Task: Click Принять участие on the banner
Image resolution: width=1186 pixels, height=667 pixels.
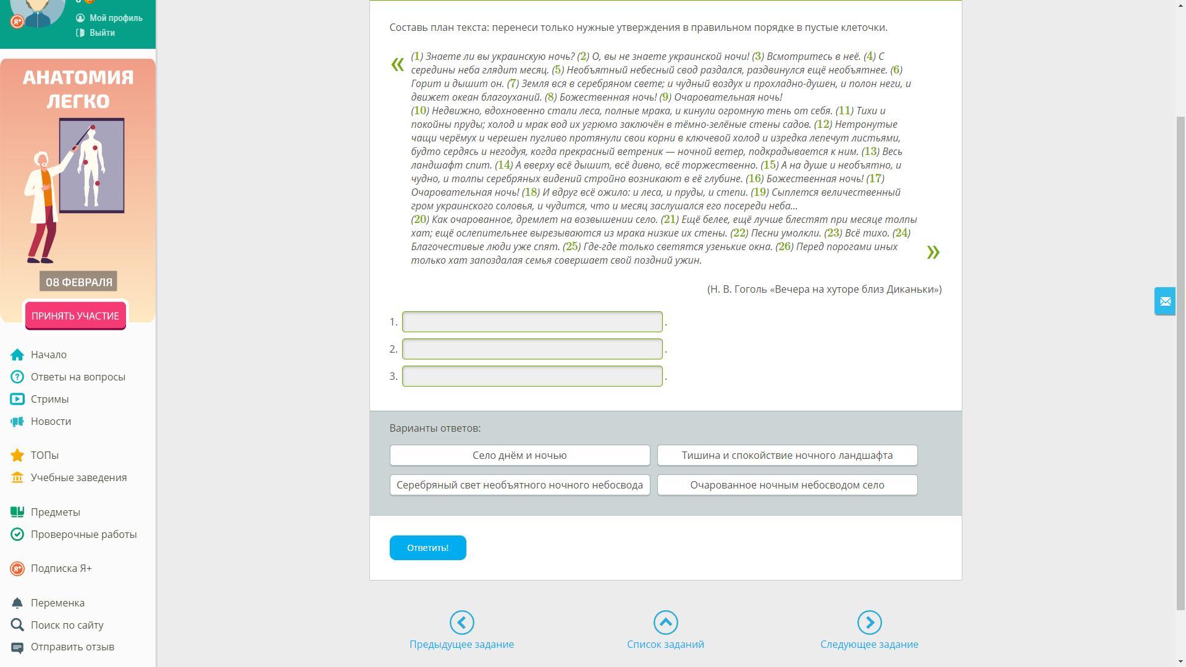Action: pyautogui.click(x=75, y=316)
